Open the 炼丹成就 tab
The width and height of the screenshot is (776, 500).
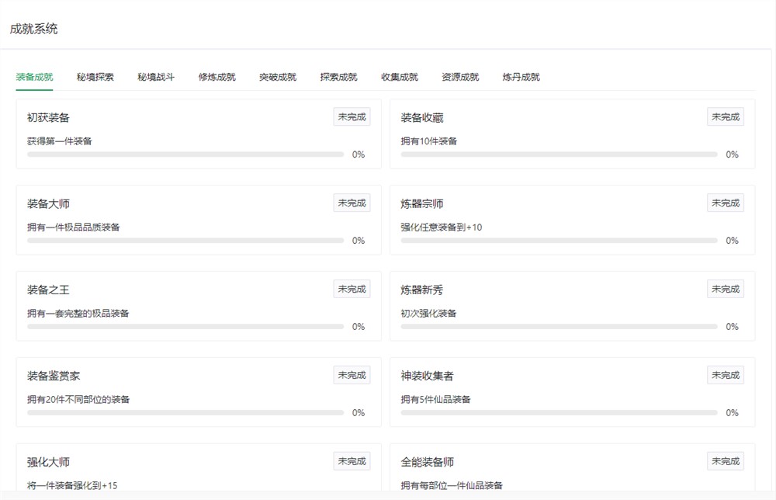(x=521, y=77)
